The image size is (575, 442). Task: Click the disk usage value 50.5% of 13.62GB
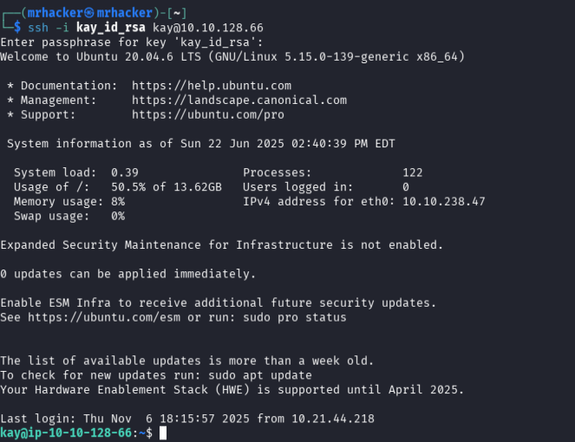[167, 187]
